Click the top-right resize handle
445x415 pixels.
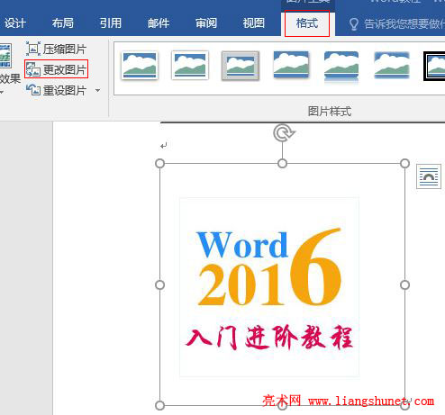pos(404,164)
